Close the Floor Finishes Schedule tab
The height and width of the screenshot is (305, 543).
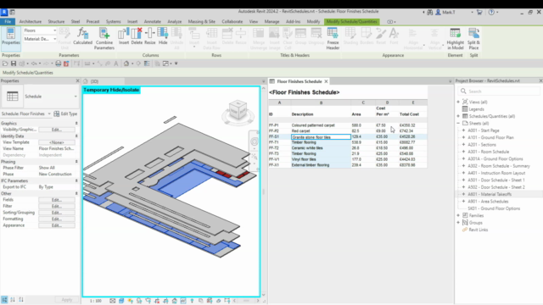click(326, 81)
